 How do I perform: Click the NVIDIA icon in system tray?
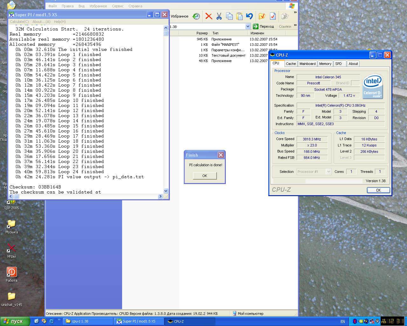[x=361, y=321]
